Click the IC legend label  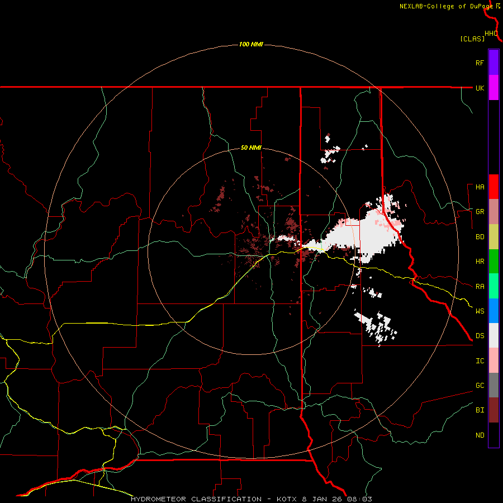click(480, 361)
